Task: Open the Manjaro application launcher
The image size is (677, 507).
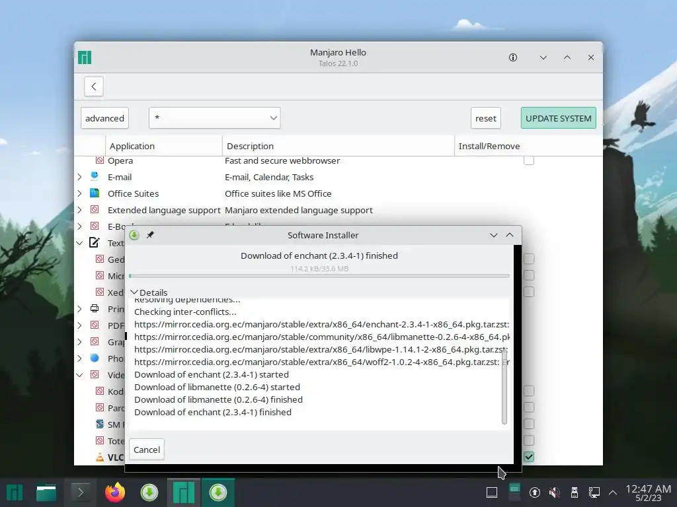Action: click(x=15, y=492)
